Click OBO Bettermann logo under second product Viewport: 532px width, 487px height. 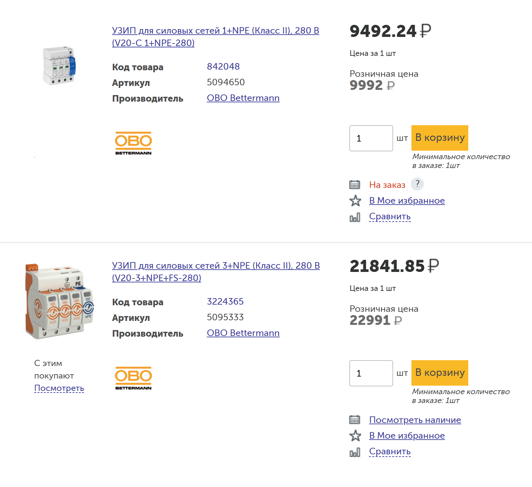point(133,378)
